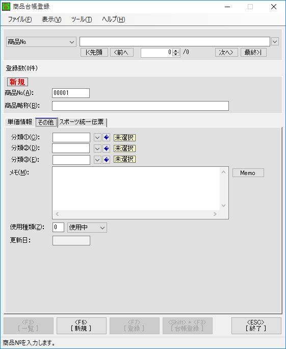Jump to first record with |<先頭
286x349 pixels.
[x=94, y=53]
